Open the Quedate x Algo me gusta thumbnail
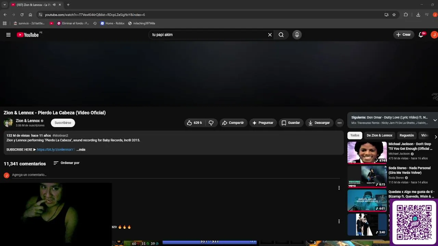 click(x=367, y=201)
